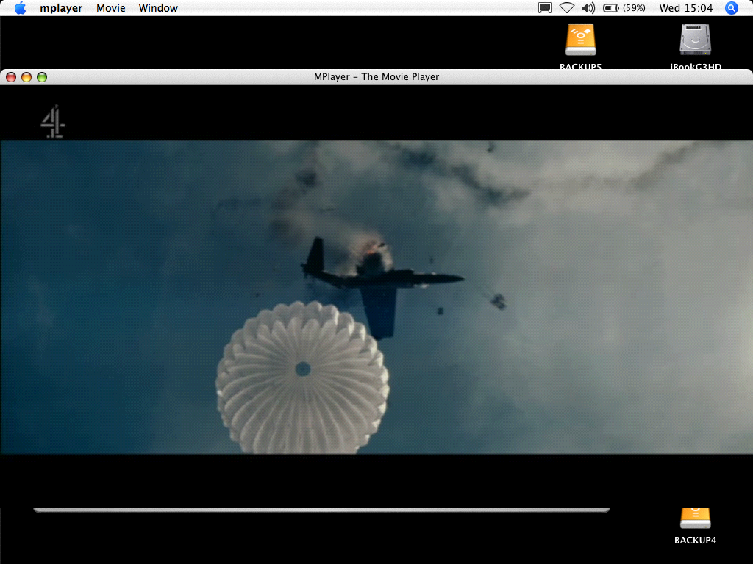Screen dimensions: 753x564
Task: Click the display mirroring menu bar icon
Action: [x=545, y=8]
